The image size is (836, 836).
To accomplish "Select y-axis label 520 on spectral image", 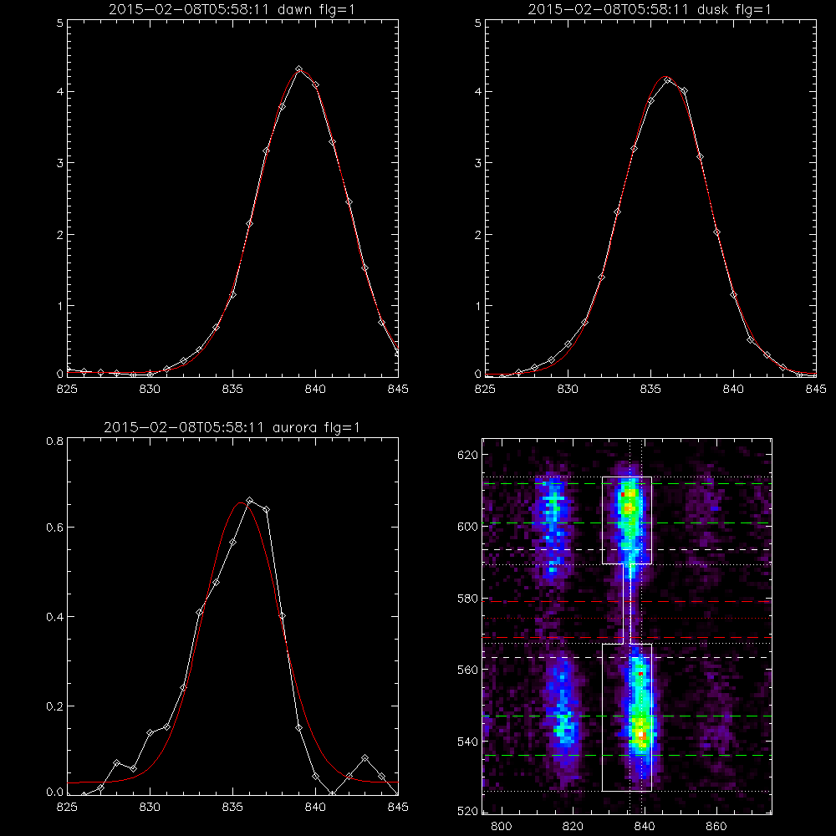I will 467,812.
